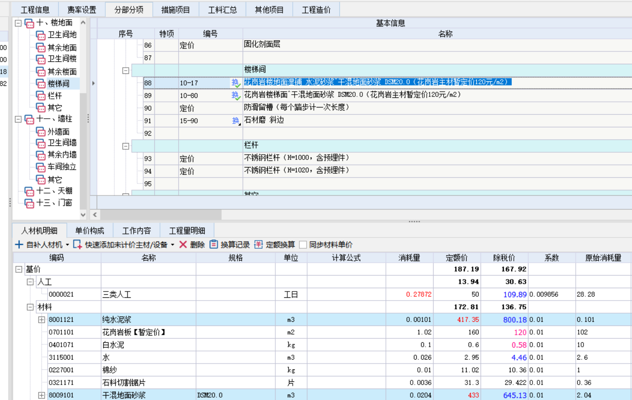
Task: Click the 定额换算 icon
Action: coord(259,244)
